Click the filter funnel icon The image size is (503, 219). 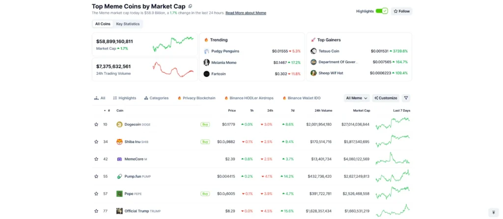(406, 98)
